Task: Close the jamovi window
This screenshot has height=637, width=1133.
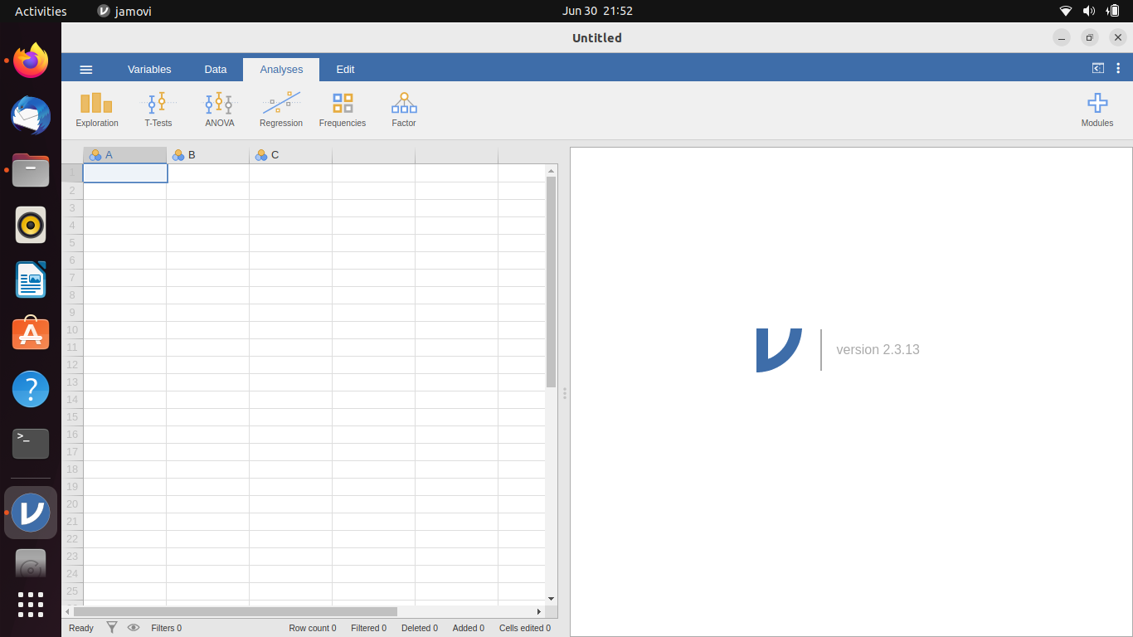Action: click(x=1118, y=37)
